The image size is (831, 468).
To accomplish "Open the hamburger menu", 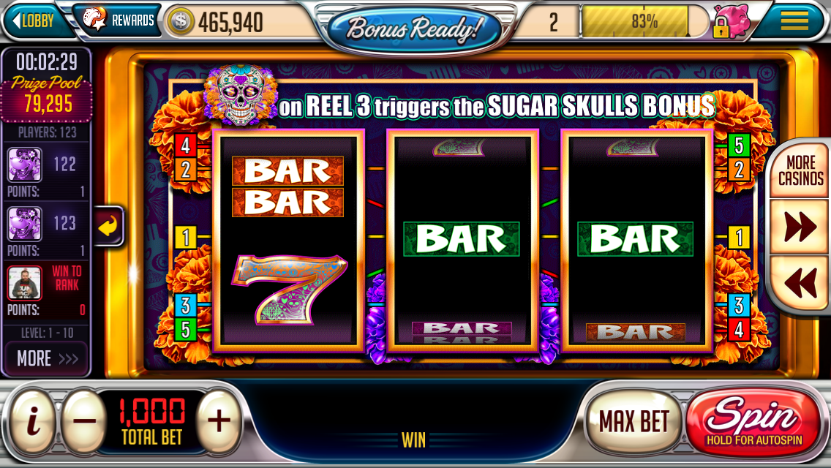I will point(794,20).
